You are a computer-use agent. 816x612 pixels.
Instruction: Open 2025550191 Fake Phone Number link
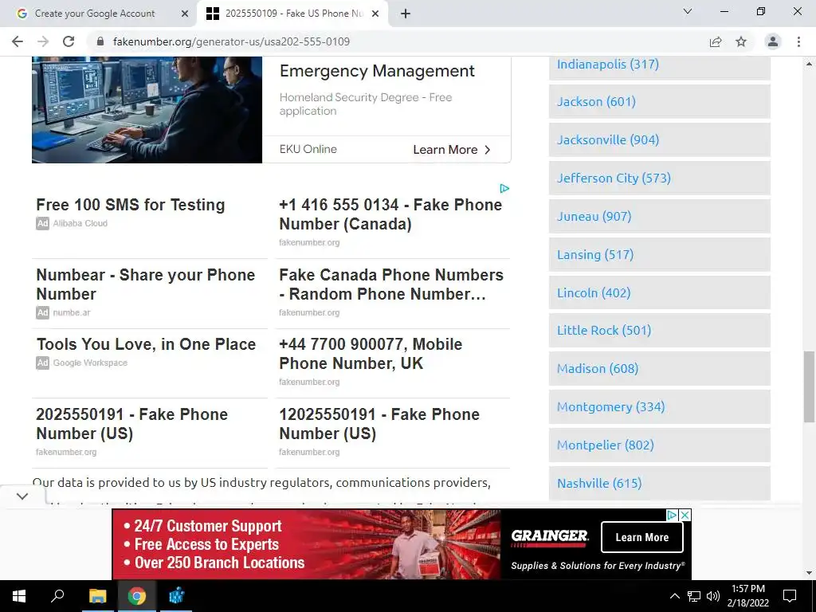[x=131, y=424]
